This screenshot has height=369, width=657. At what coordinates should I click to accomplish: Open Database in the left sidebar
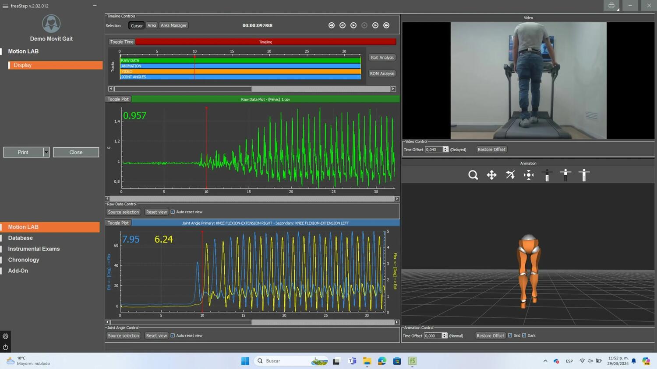point(20,238)
